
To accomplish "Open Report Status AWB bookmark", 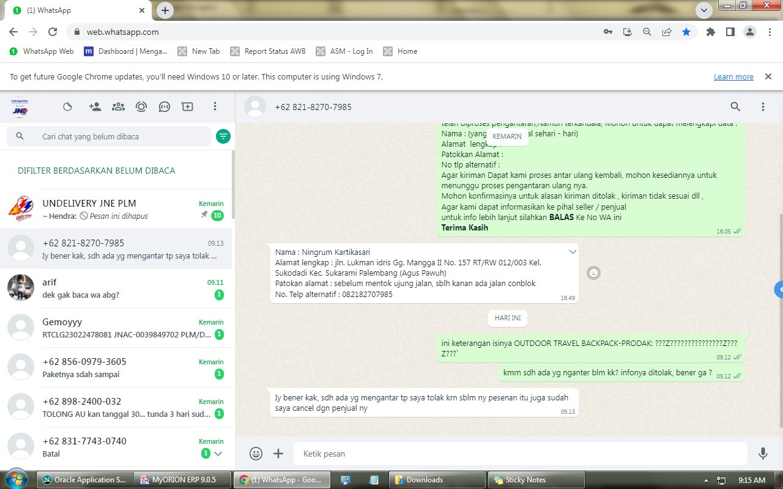I will (x=268, y=51).
